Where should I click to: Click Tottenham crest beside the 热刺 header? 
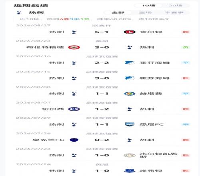coord(19,12)
